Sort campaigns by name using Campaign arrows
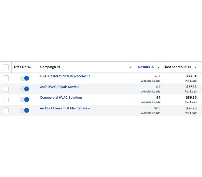Screen dimensions: 202x177 click(x=59, y=67)
